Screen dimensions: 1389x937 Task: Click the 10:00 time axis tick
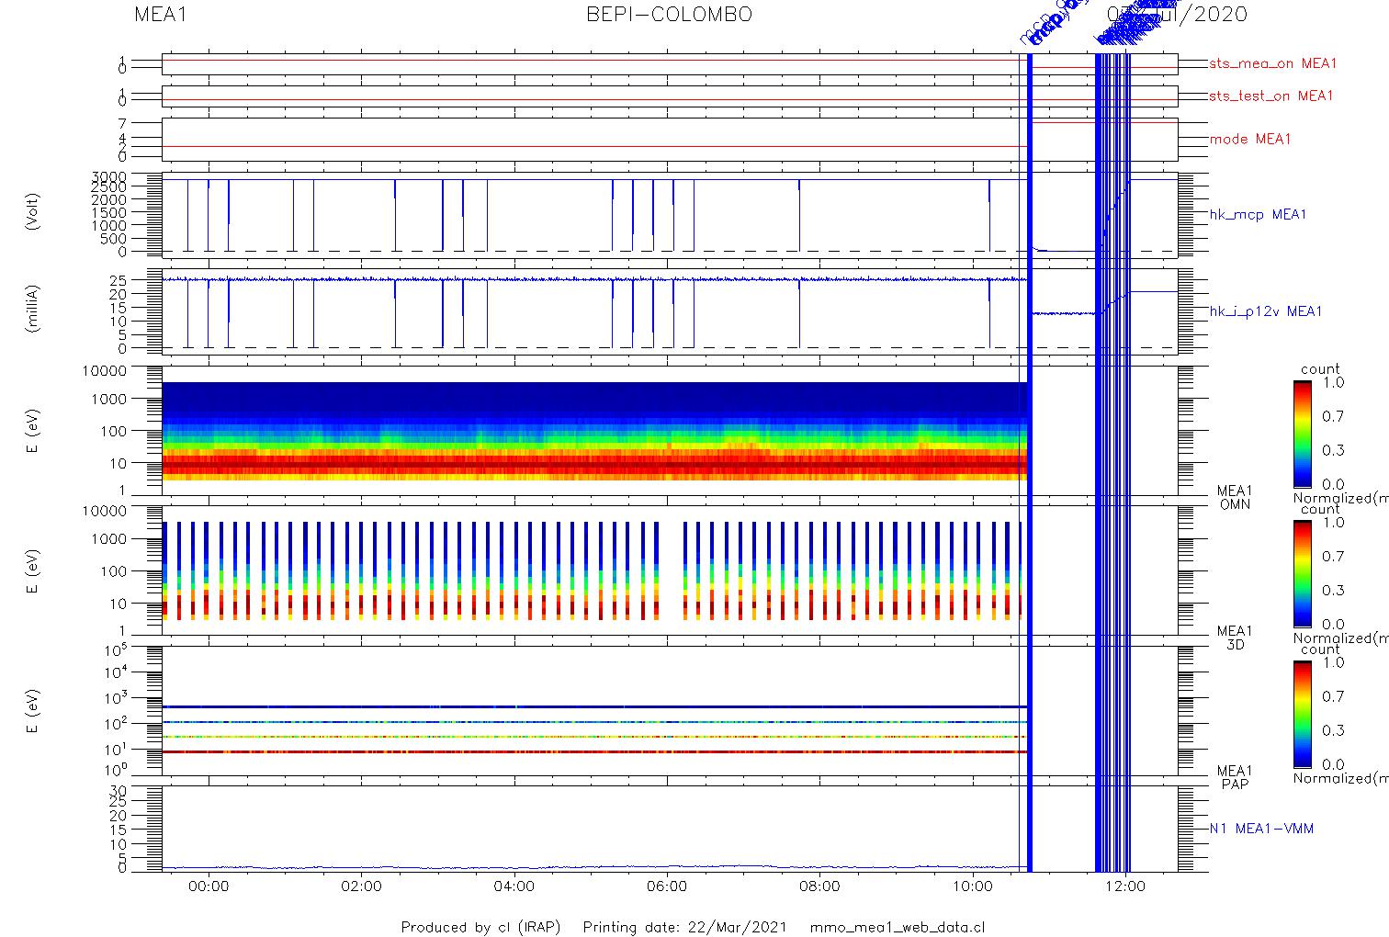tap(973, 886)
